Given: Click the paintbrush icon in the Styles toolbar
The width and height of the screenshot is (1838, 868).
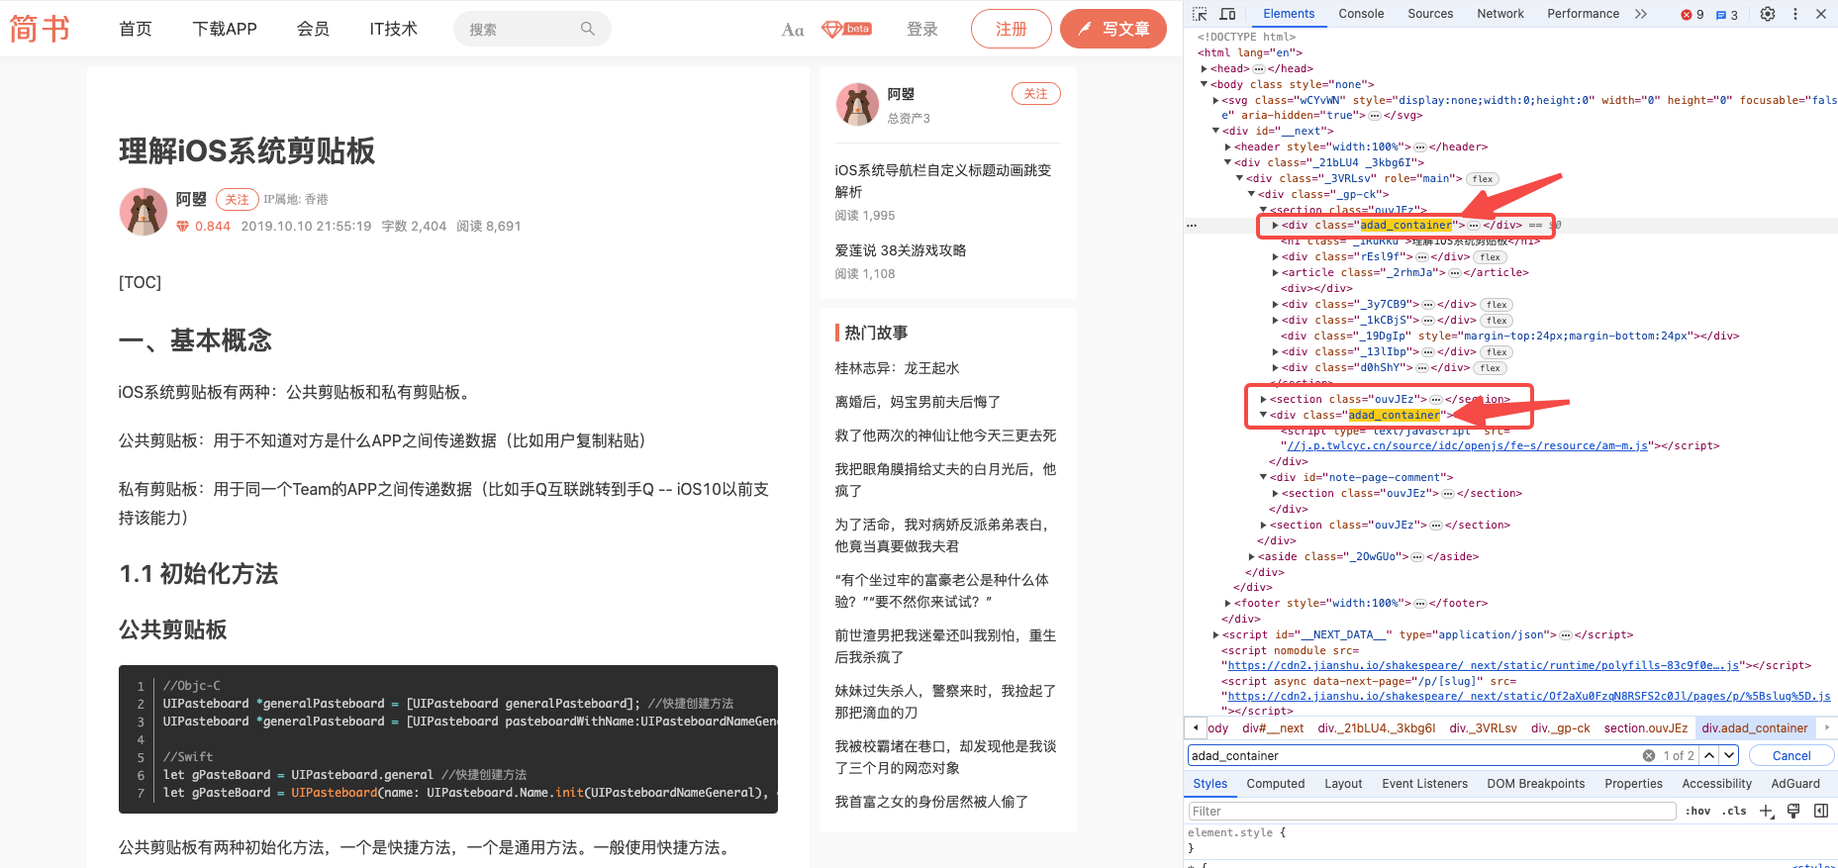Looking at the screenshot, I should click(1793, 811).
